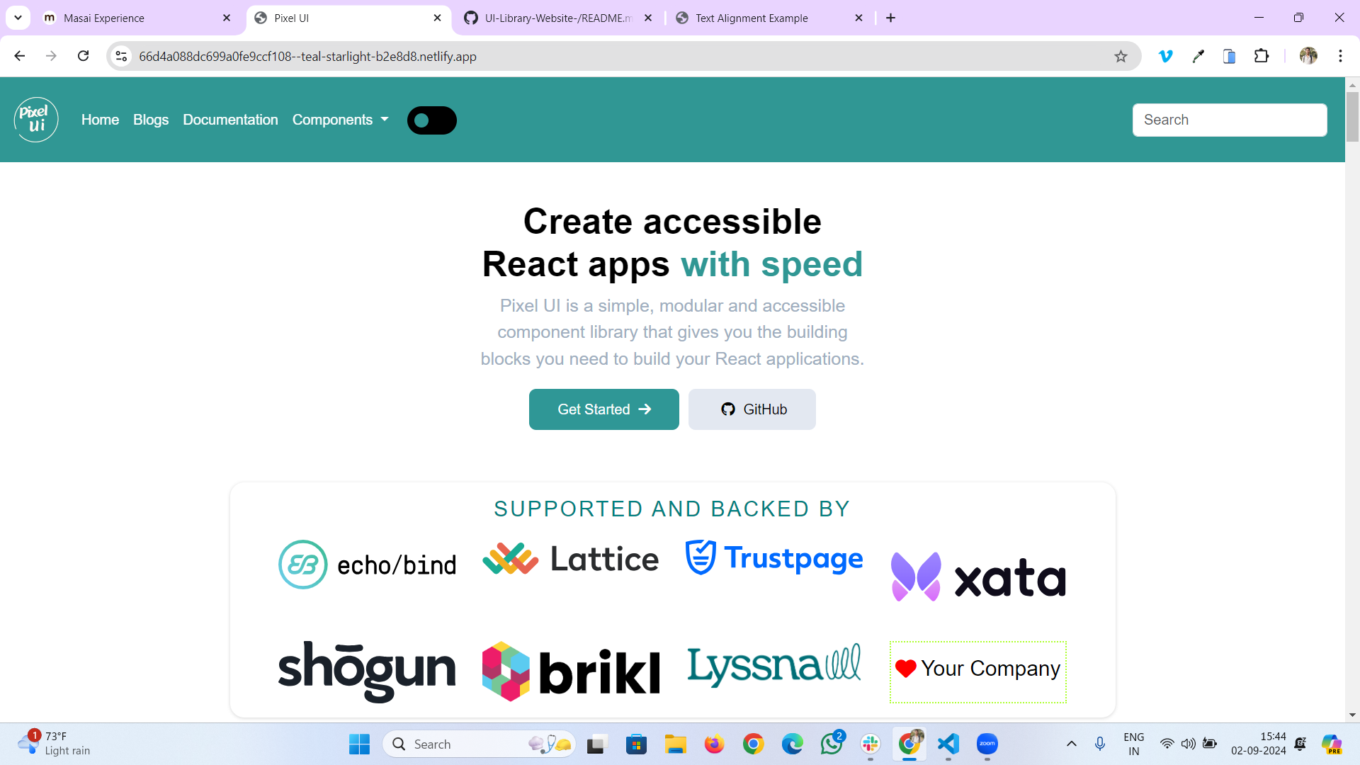Toggle the dark mode switch
The width and height of the screenshot is (1360, 765).
pos(431,120)
